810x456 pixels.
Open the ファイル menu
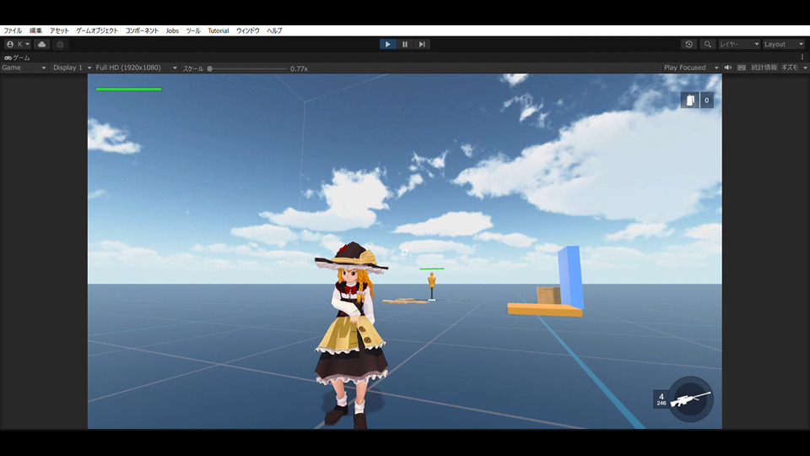tap(13, 31)
